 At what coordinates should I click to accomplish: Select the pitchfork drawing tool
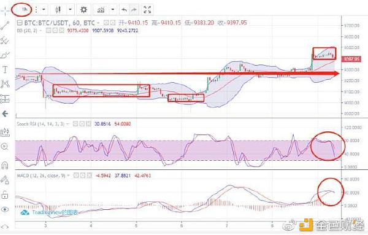point(5,40)
